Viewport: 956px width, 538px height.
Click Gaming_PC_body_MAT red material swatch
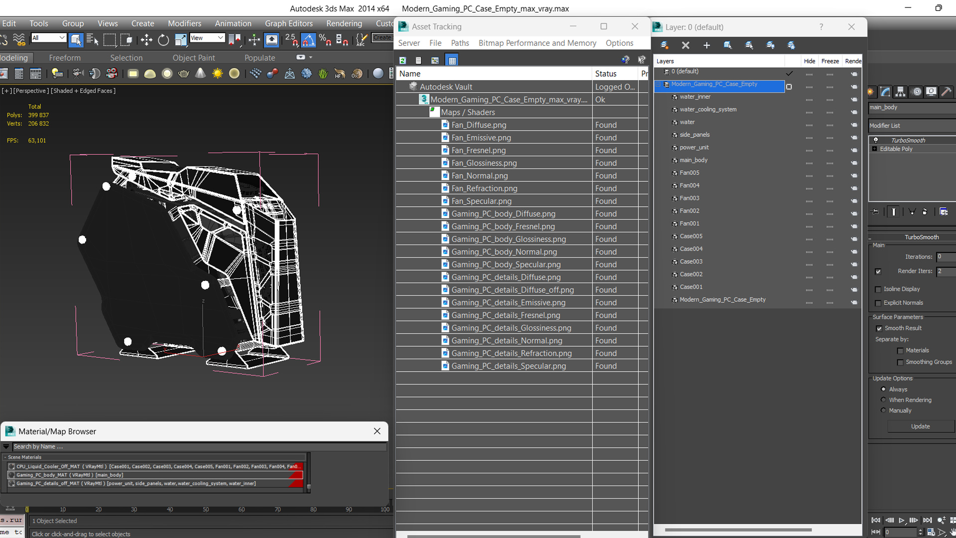pos(296,475)
